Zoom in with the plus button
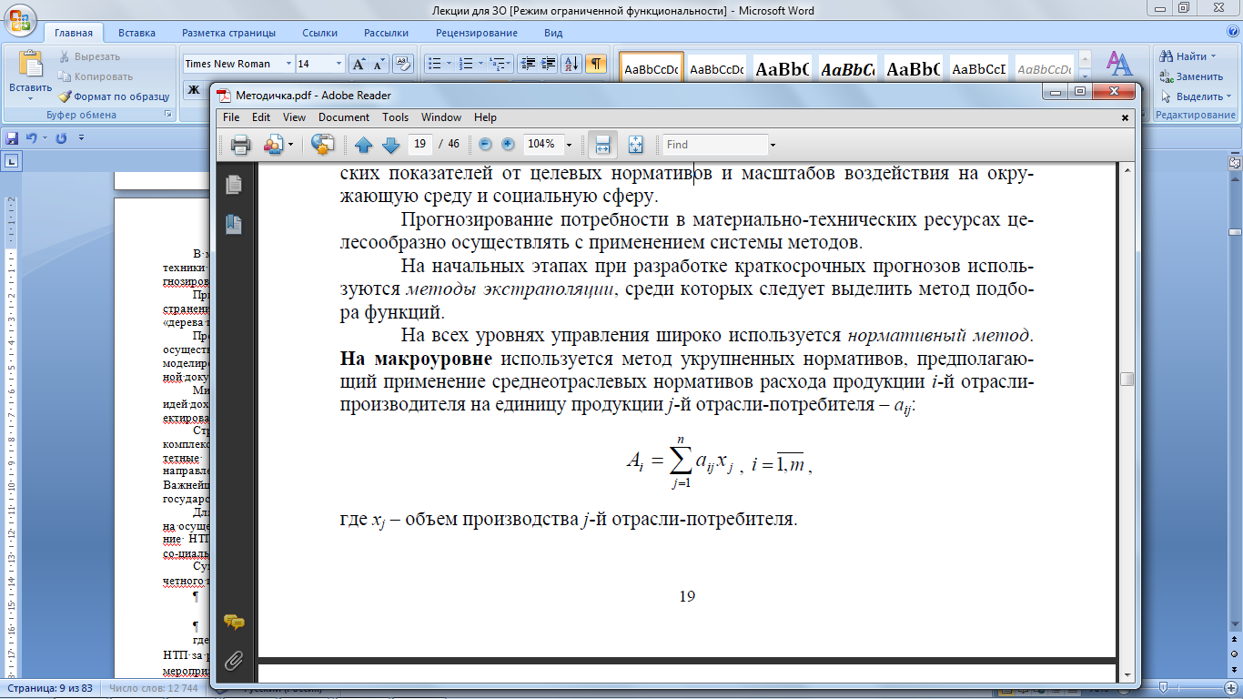 (x=508, y=145)
